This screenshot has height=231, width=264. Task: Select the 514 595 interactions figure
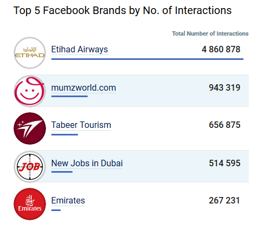point(225,163)
